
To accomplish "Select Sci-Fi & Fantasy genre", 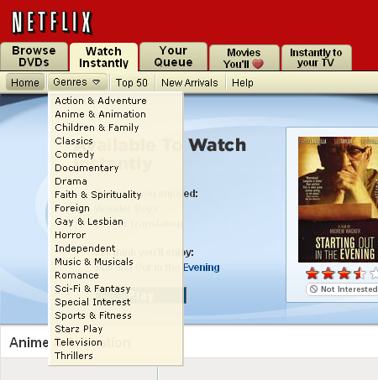I will (x=92, y=289).
